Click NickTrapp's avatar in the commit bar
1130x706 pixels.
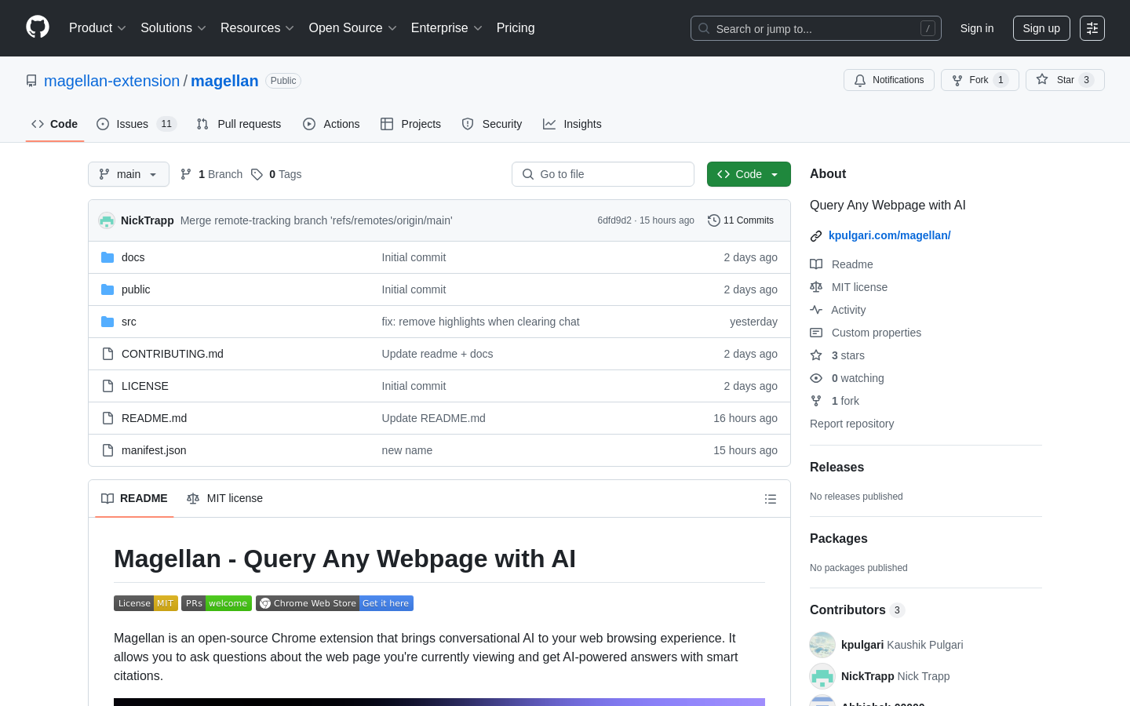coord(107,220)
